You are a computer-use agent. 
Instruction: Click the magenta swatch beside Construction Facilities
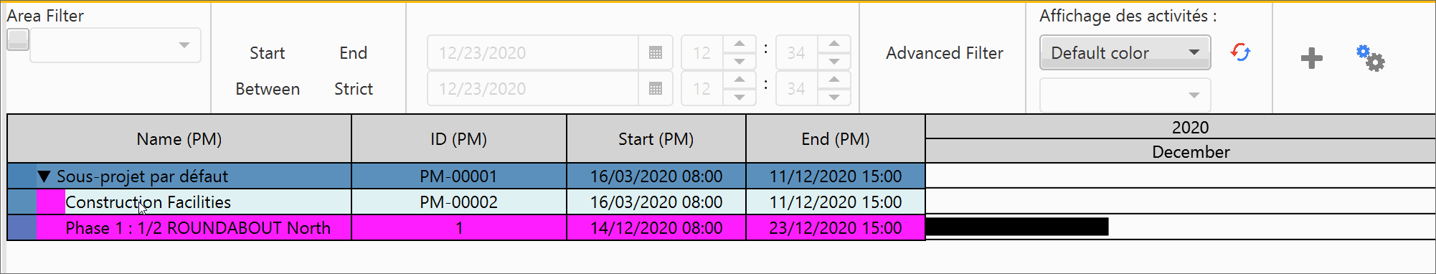click(x=50, y=202)
